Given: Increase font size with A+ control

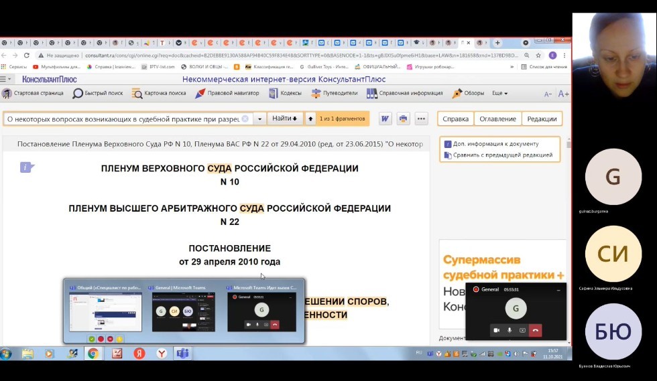Looking at the screenshot, I should (x=563, y=94).
